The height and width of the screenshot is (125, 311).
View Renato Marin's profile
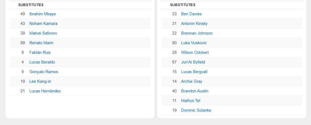tap(41, 43)
